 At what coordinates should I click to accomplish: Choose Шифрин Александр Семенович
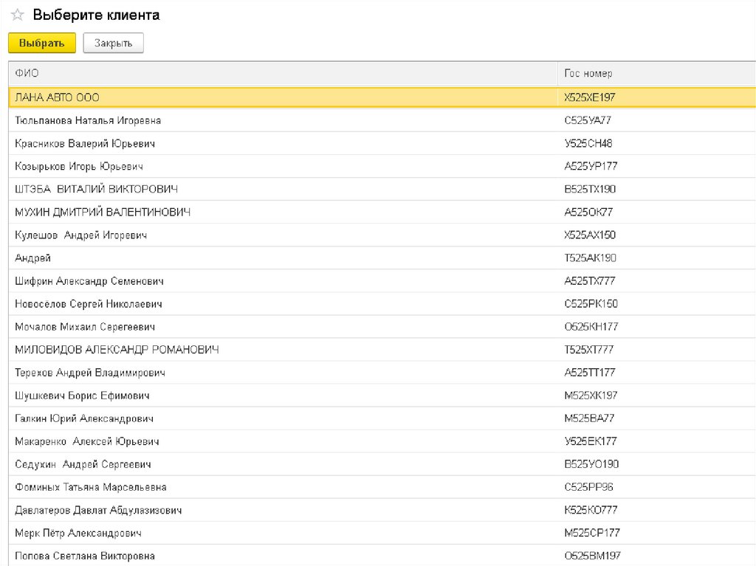(89, 281)
